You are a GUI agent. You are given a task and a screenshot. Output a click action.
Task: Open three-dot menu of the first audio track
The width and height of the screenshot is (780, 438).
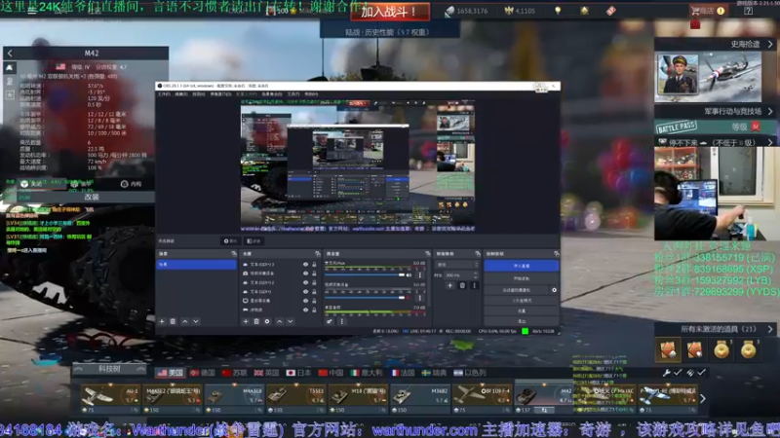pos(420,274)
